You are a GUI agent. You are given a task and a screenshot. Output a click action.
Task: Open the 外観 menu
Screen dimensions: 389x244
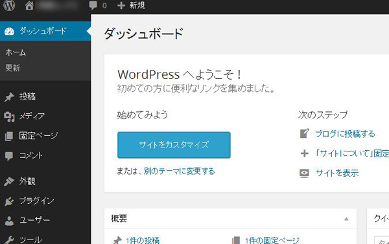[x=27, y=181]
